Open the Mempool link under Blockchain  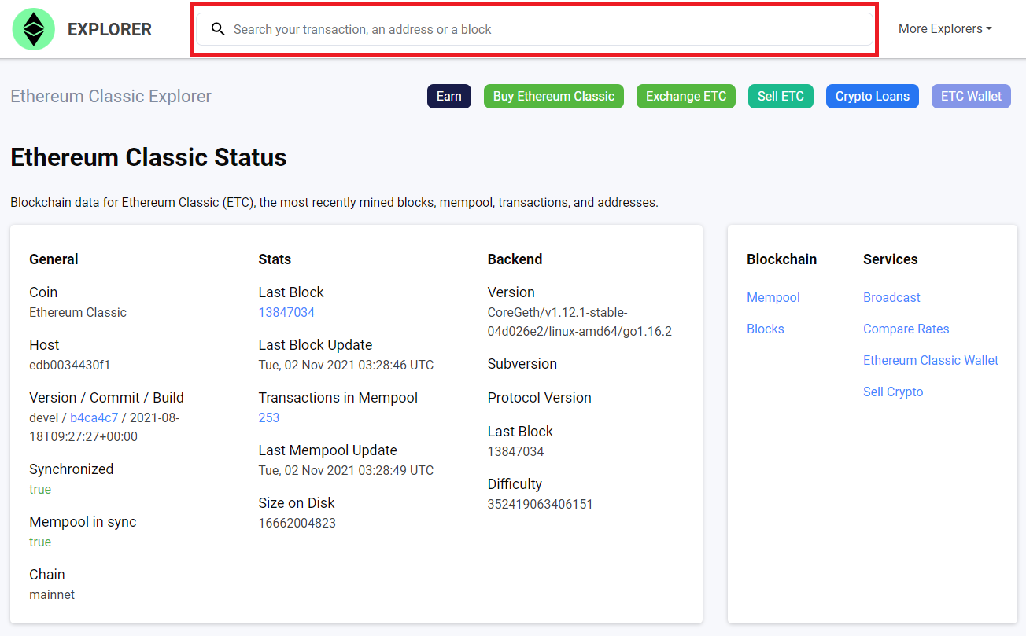[x=773, y=297]
